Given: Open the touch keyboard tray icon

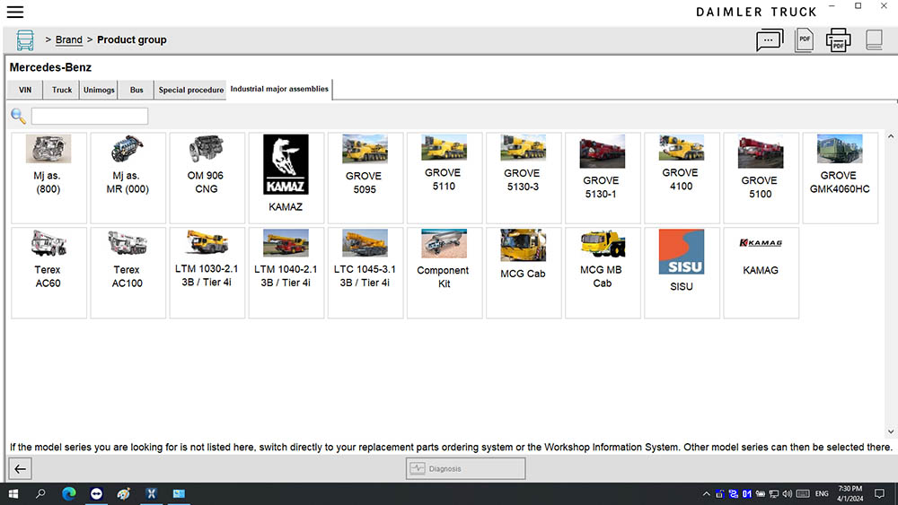Looking at the screenshot, I should (x=802, y=493).
